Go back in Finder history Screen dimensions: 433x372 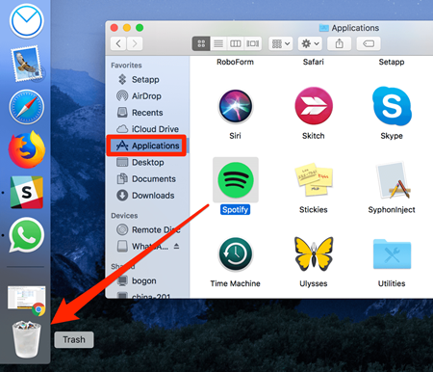coord(118,43)
